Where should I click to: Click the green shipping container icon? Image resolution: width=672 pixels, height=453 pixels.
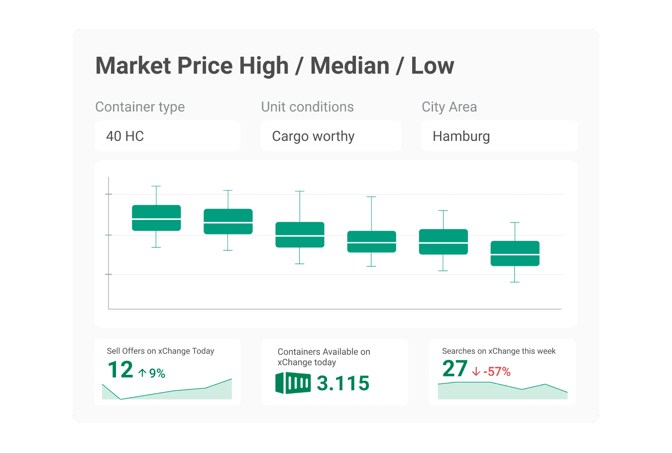293,383
